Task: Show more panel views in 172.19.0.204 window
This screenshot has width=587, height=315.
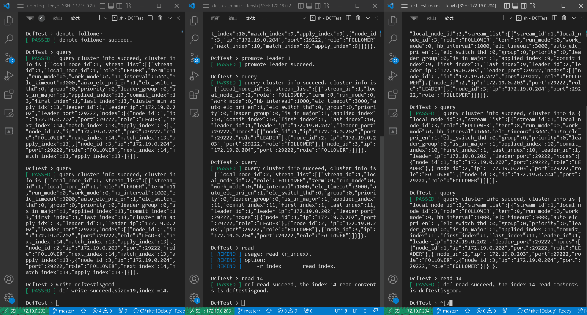Action: pos(463,18)
